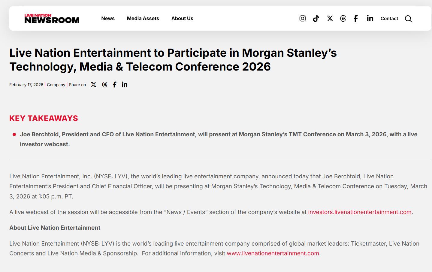The width and height of the screenshot is (432, 272).
Task: Share the article on Facebook
Action: click(x=115, y=85)
